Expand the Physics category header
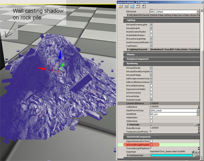The width and height of the screenshot is (204, 161). point(162,54)
